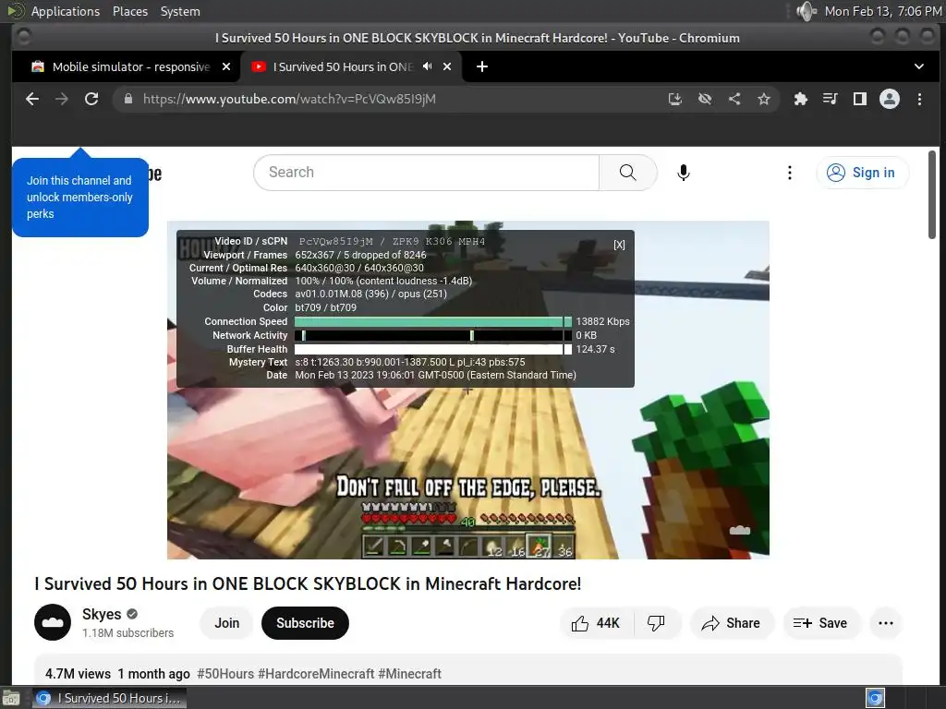
Task: Subscribe to the Skyes channel
Action: tap(305, 623)
